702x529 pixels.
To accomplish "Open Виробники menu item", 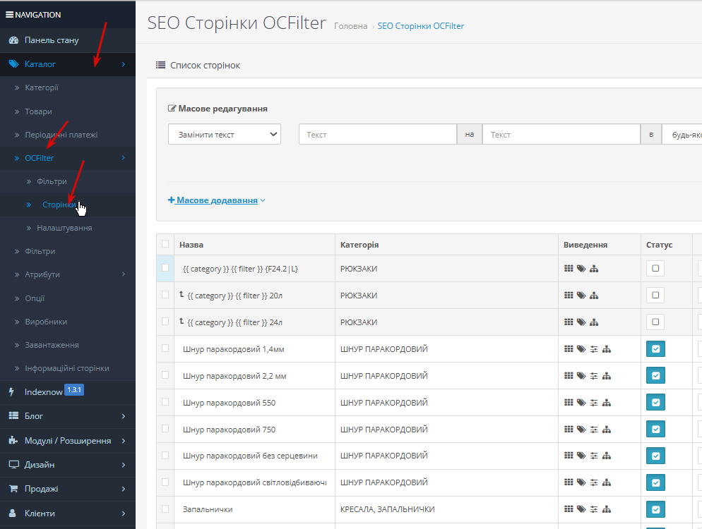I will [46, 322].
